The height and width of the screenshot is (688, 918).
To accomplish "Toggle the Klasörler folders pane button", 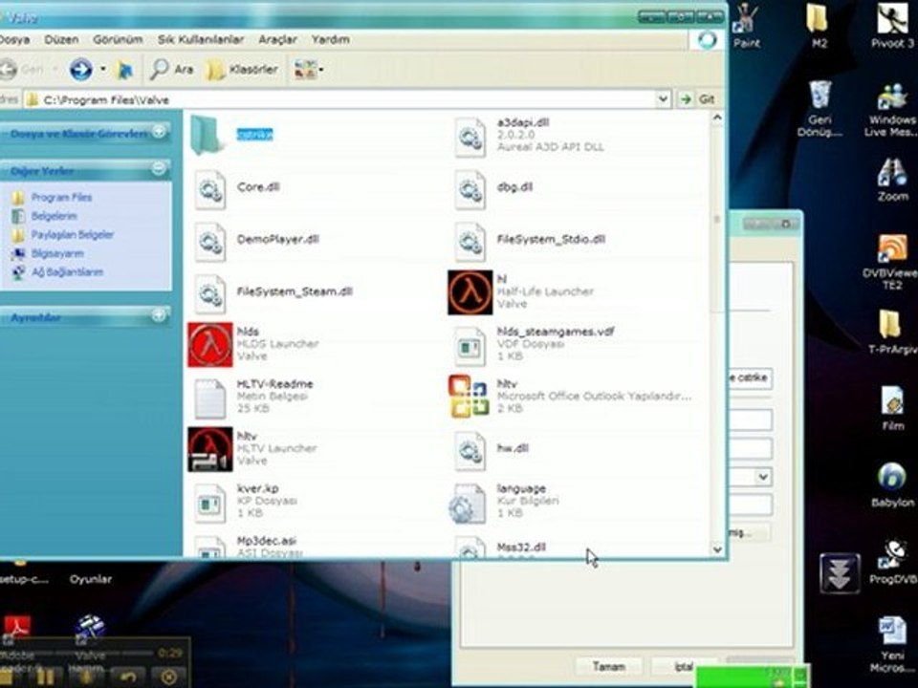I will [242, 70].
